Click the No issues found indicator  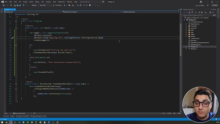[19, 113]
